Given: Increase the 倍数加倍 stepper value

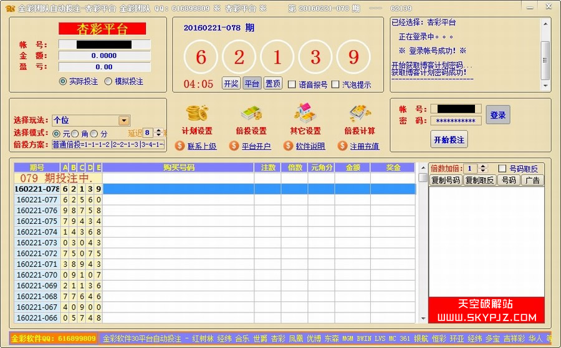Looking at the screenshot, I should click(x=484, y=166).
